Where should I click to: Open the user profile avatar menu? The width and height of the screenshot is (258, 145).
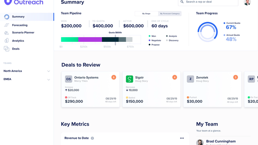(x=247, y=2)
